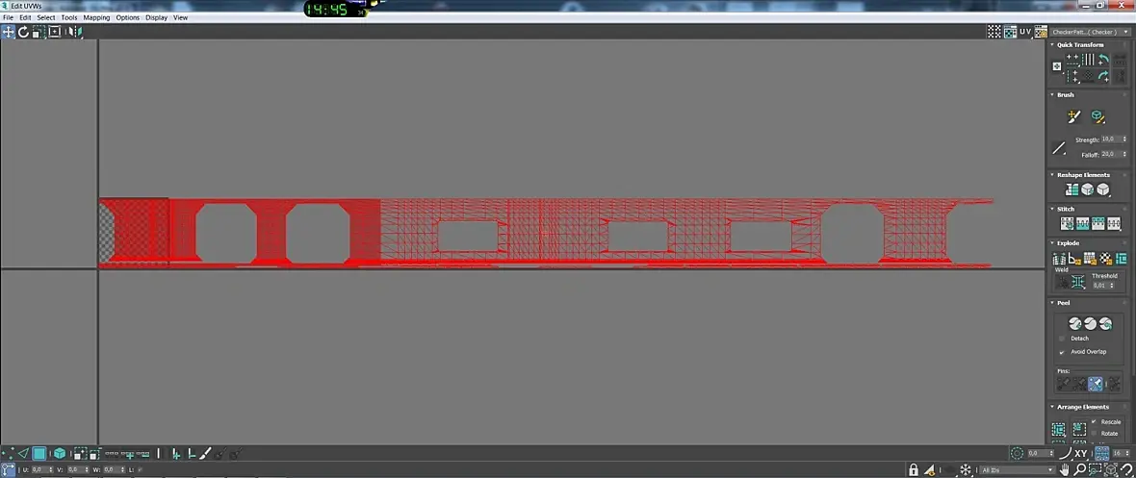
Task: Click the Mirror Horizontal tool icon
Action: pos(75,32)
